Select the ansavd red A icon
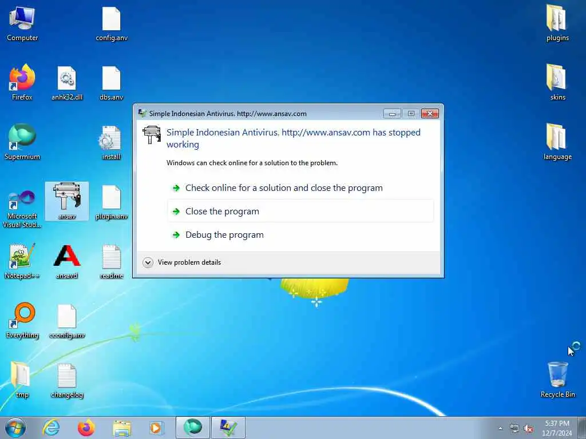Image resolution: width=586 pixels, height=439 pixels. click(x=67, y=261)
